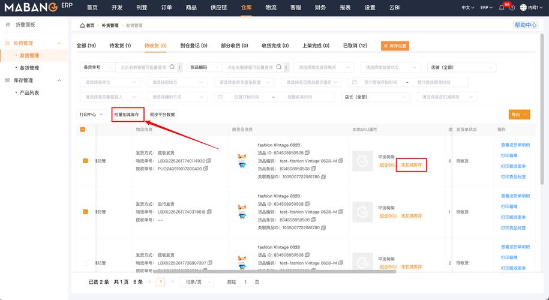The height and width of the screenshot is (300, 549).
Task: Toggle the select-all header checkbox
Action: tap(83, 130)
